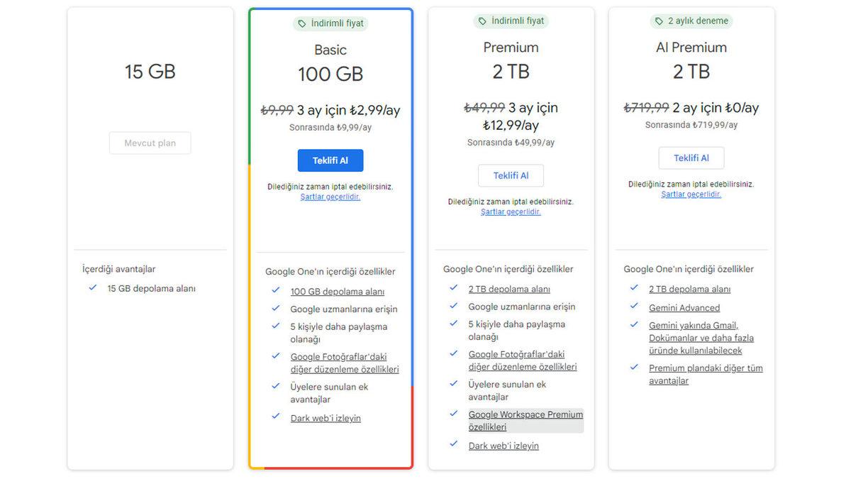Open the 100 GB depolama alanı link
The image size is (851, 479).
coord(338,291)
